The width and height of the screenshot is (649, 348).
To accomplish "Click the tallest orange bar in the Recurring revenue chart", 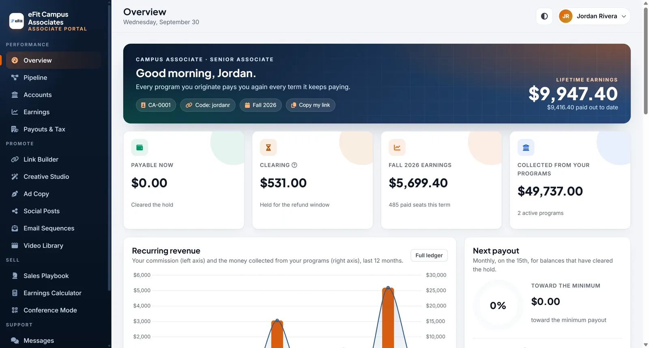I will [388, 318].
